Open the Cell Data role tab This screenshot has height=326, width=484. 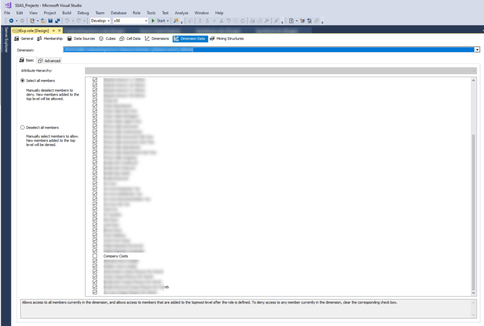pos(130,39)
